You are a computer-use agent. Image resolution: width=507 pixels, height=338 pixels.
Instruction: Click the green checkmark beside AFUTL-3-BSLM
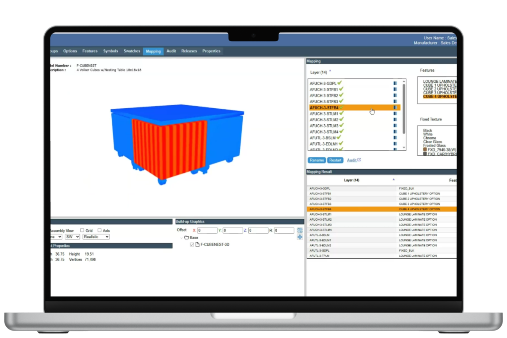pyautogui.click(x=339, y=137)
